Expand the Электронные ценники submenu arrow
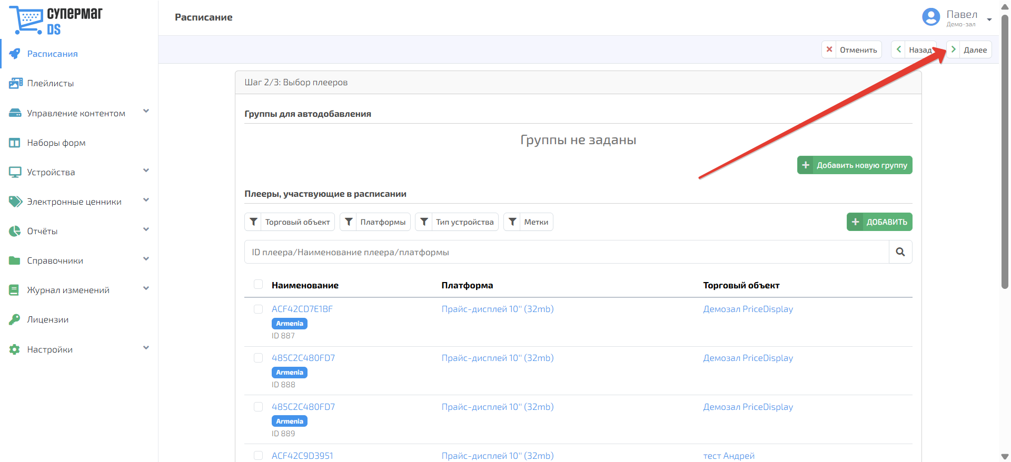1011x462 pixels. coord(146,200)
